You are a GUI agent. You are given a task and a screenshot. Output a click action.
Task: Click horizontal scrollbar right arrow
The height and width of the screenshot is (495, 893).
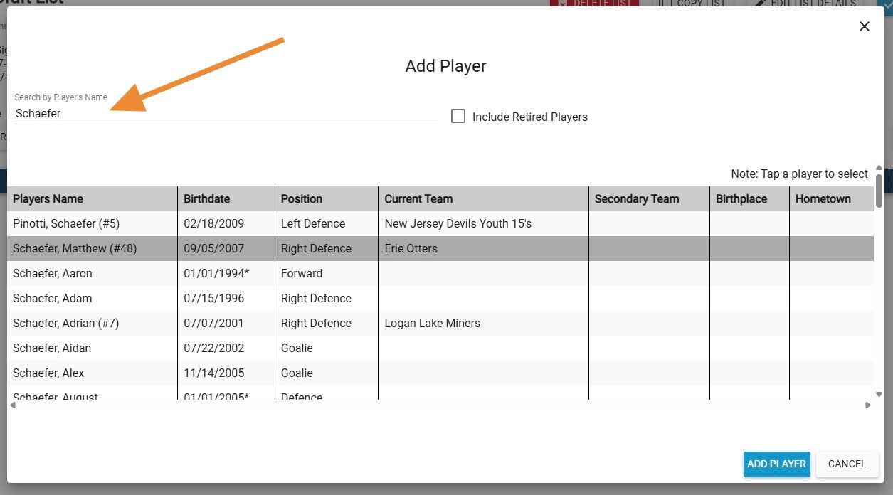tap(868, 405)
